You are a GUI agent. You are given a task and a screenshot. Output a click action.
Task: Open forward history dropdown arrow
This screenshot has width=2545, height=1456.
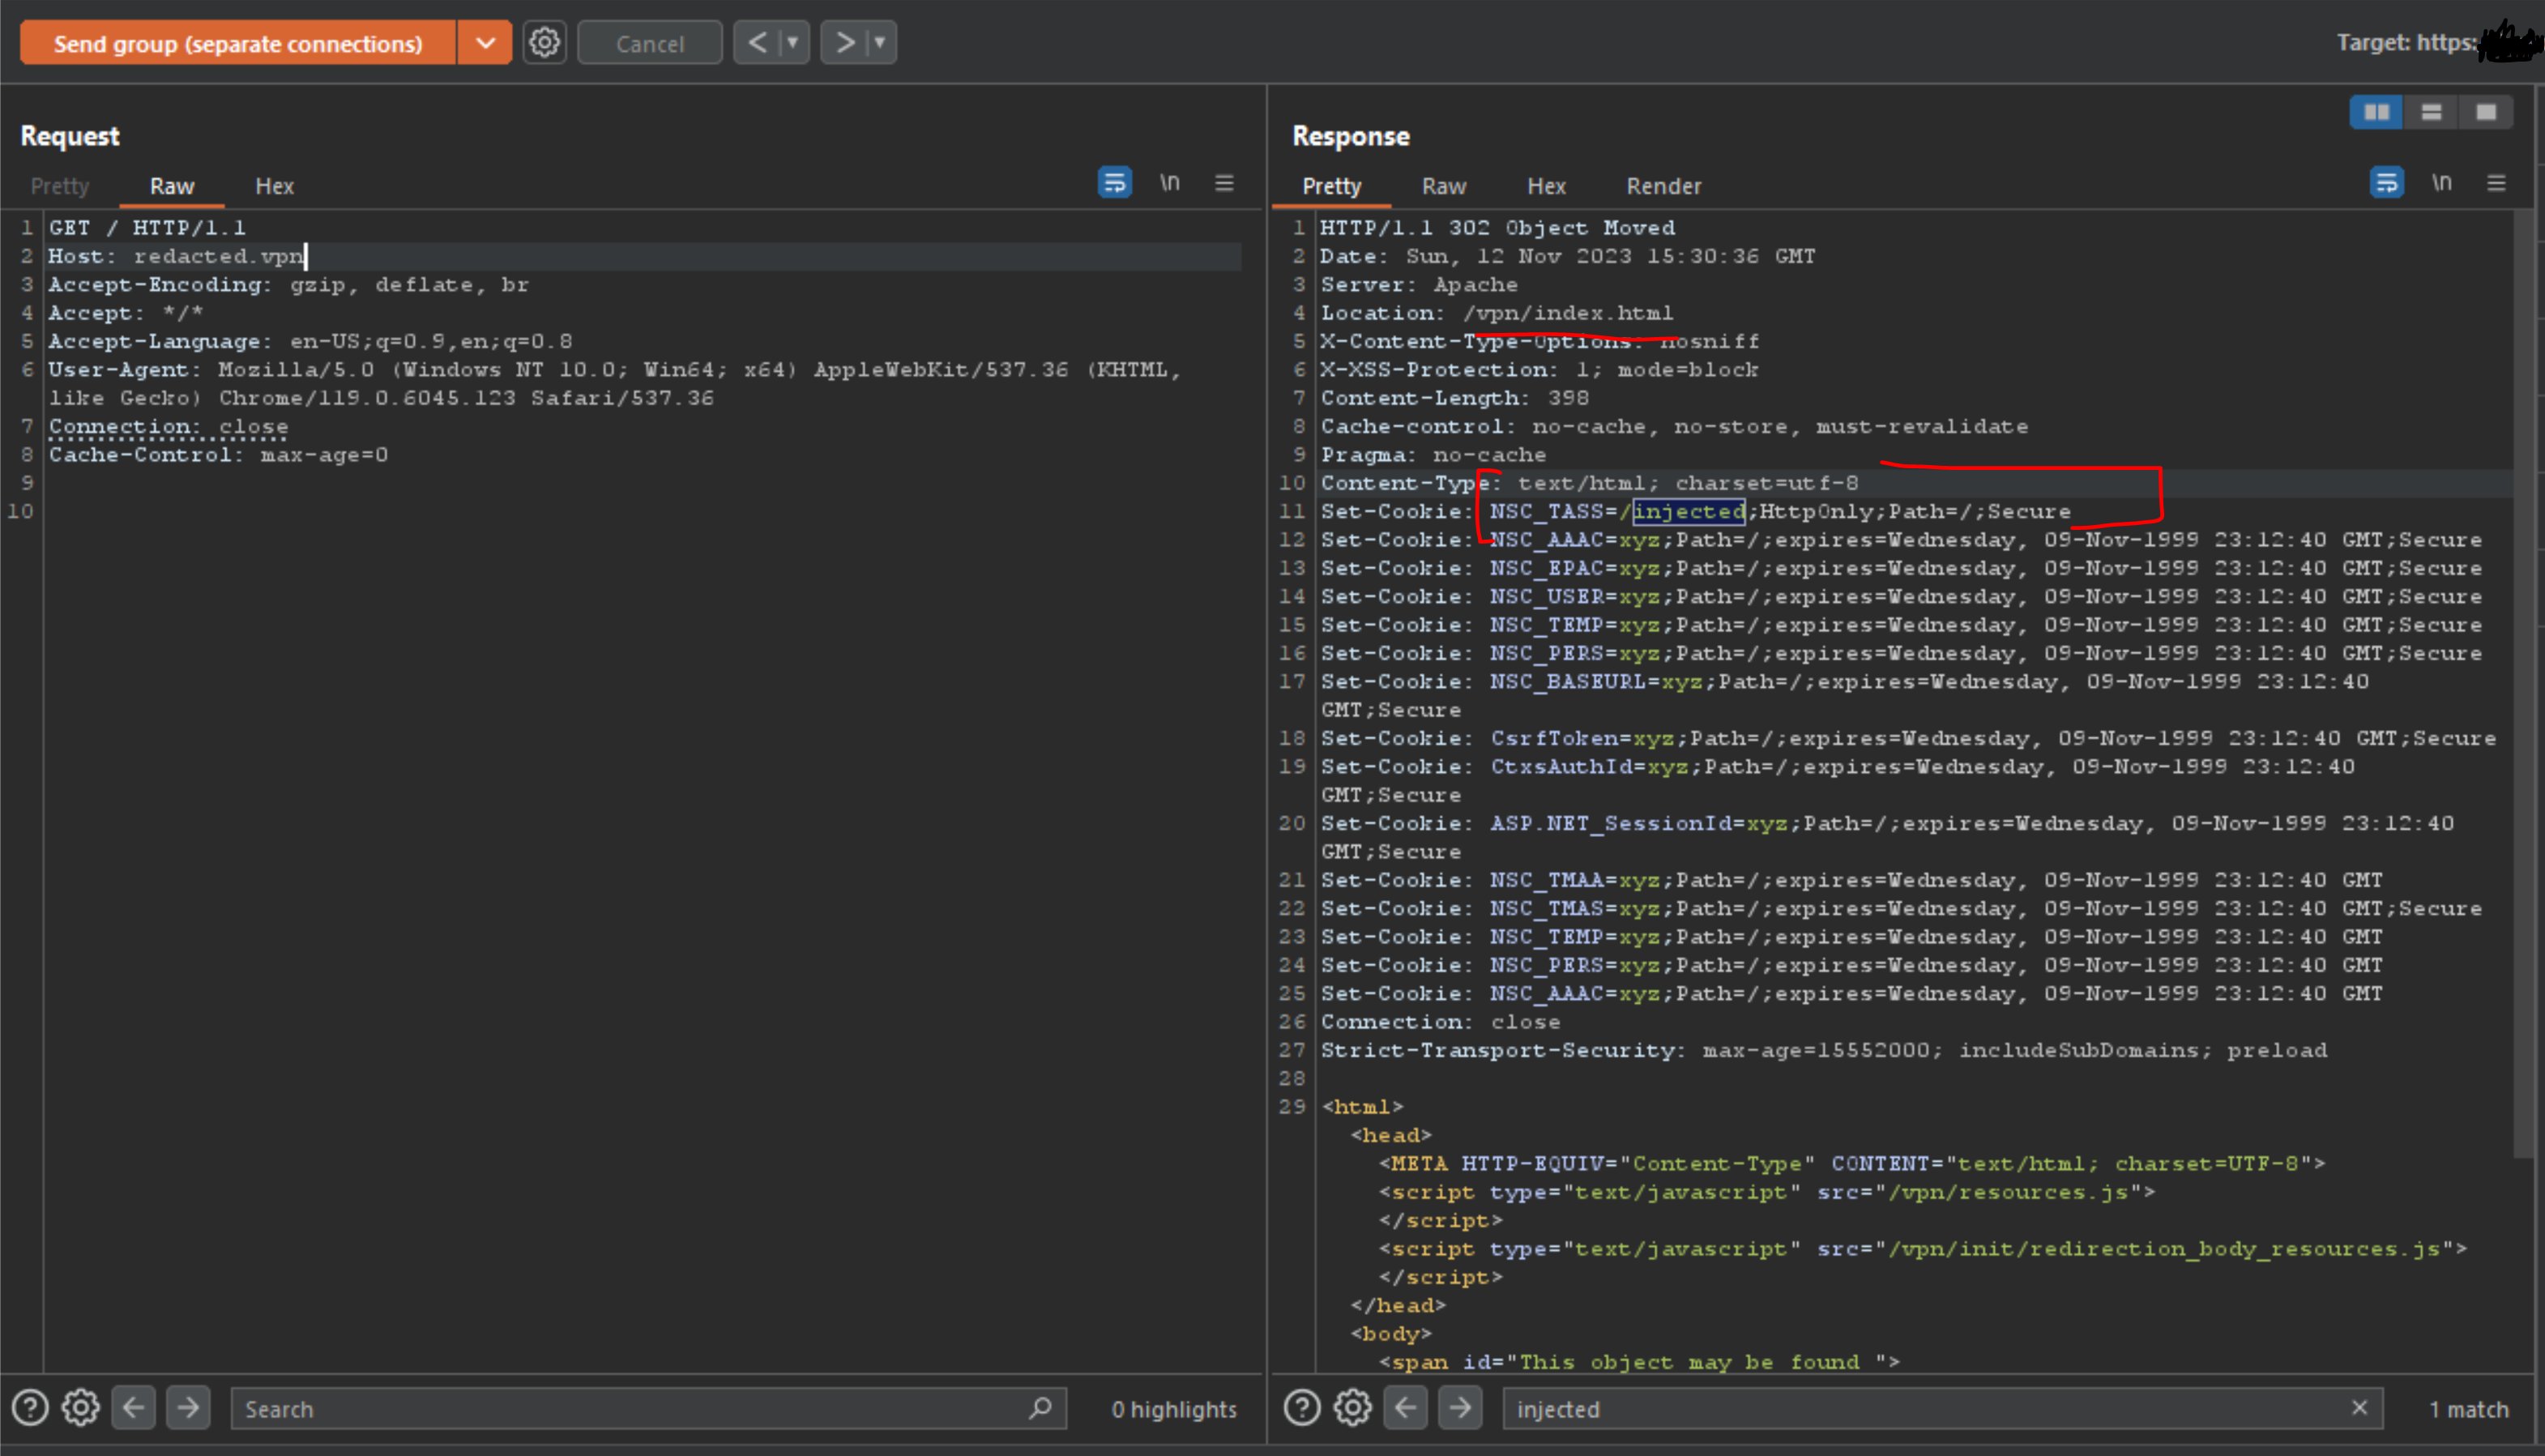click(880, 42)
